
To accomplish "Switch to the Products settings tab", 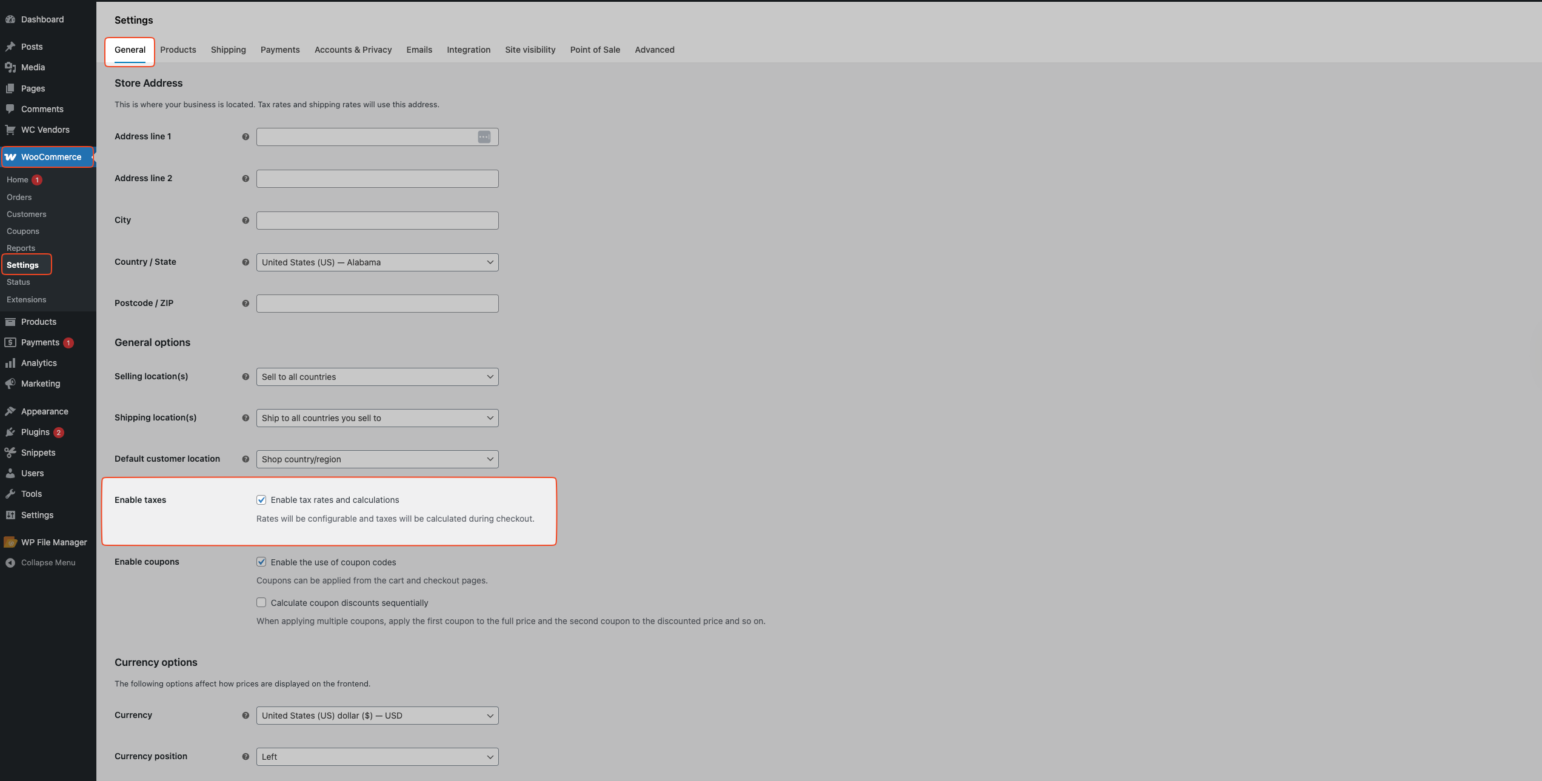I will pyautogui.click(x=178, y=50).
